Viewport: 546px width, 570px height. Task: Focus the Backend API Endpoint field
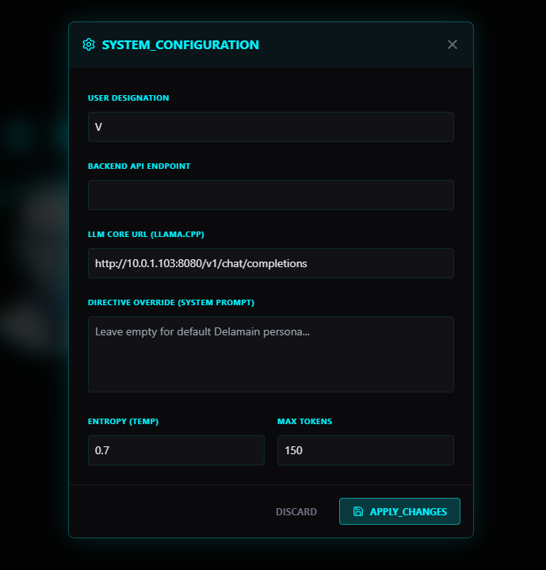[271, 195]
